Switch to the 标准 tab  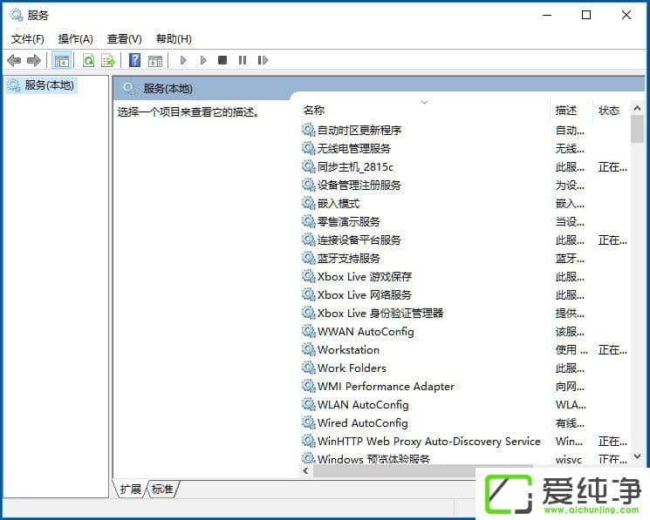(162, 490)
